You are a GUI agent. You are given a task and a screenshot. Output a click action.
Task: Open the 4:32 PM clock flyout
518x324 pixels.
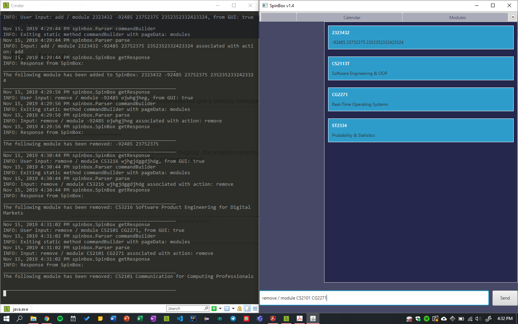coord(505,319)
